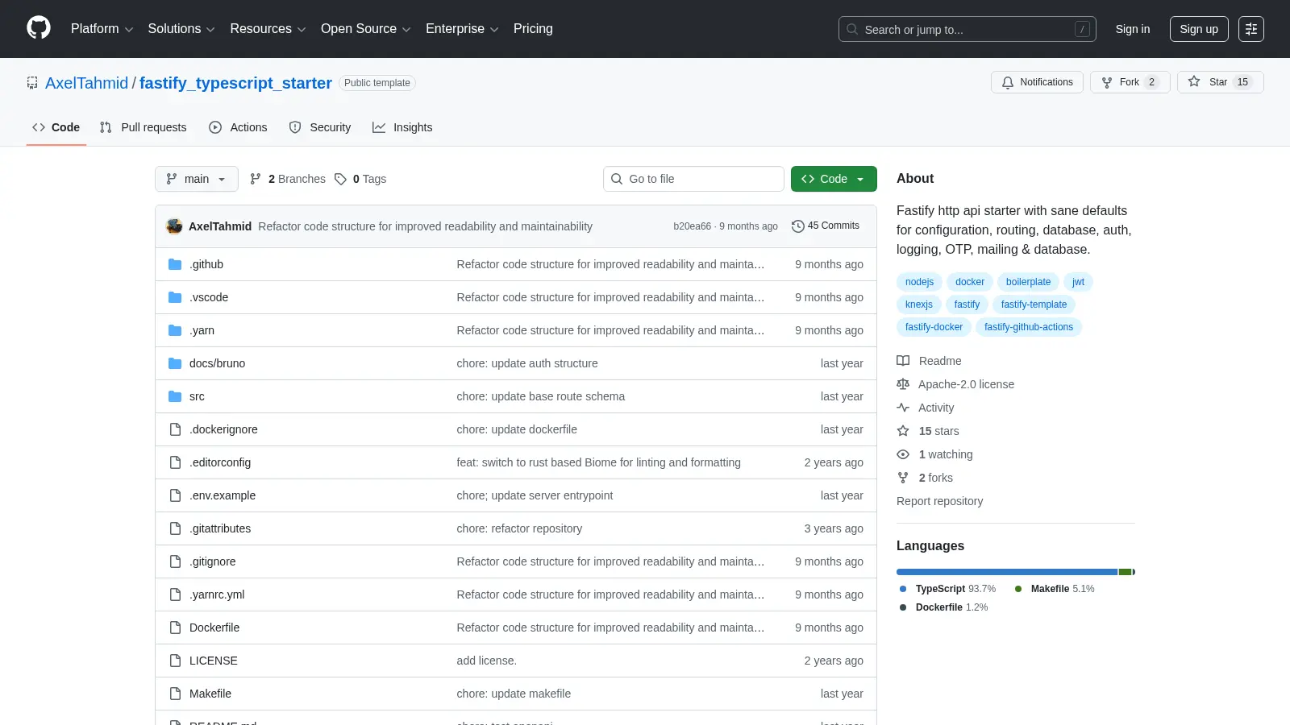Viewport: 1290px width, 725px height.
Task: Click the commit history clock icon
Action: click(x=798, y=226)
